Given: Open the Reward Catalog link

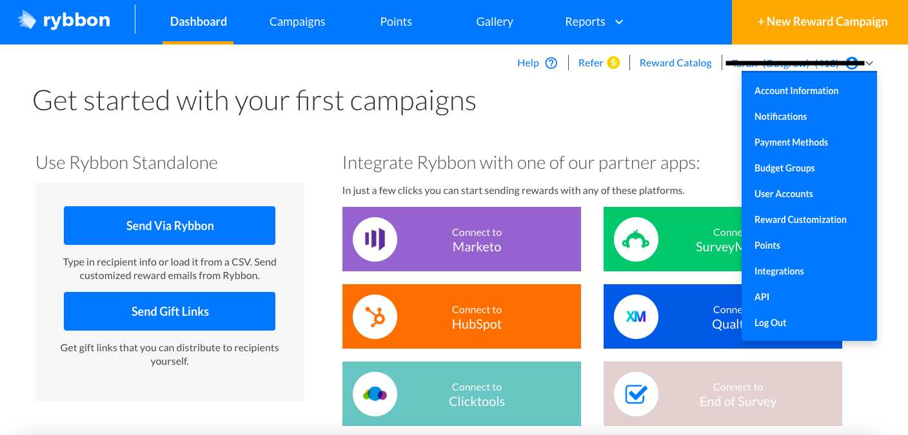Looking at the screenshot, I should point(676,63).
